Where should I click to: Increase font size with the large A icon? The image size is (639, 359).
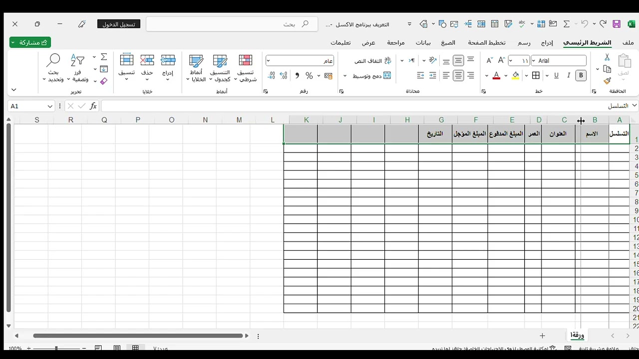tap(502, 60)
